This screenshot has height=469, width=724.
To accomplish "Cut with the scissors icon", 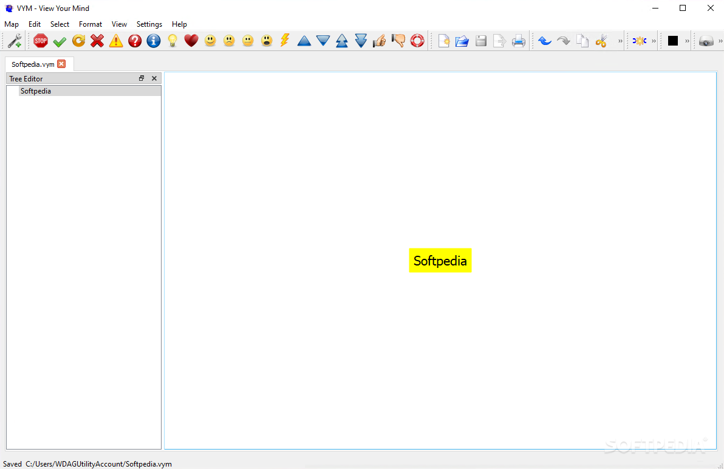I will point(601,41).
